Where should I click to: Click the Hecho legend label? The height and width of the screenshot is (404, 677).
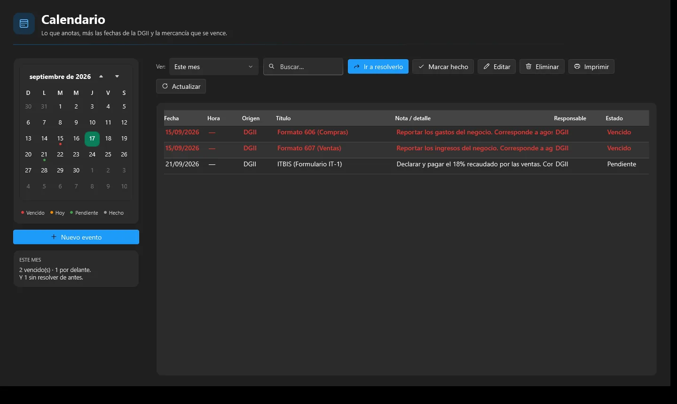[116, 213]
